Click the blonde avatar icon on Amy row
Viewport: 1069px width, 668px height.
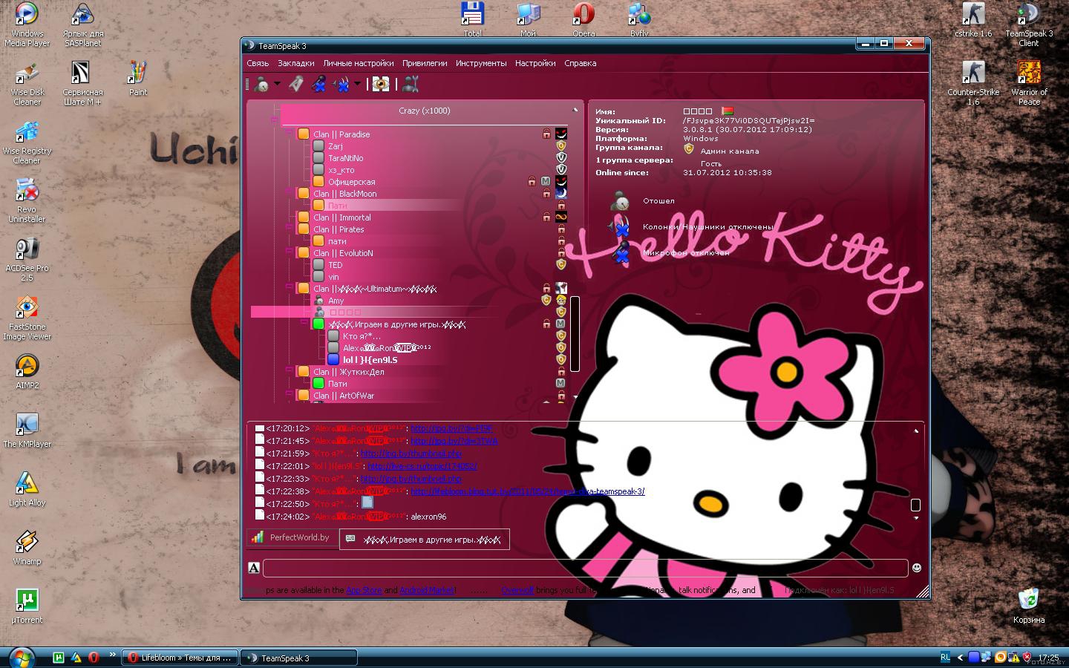[x=561, y=301]
